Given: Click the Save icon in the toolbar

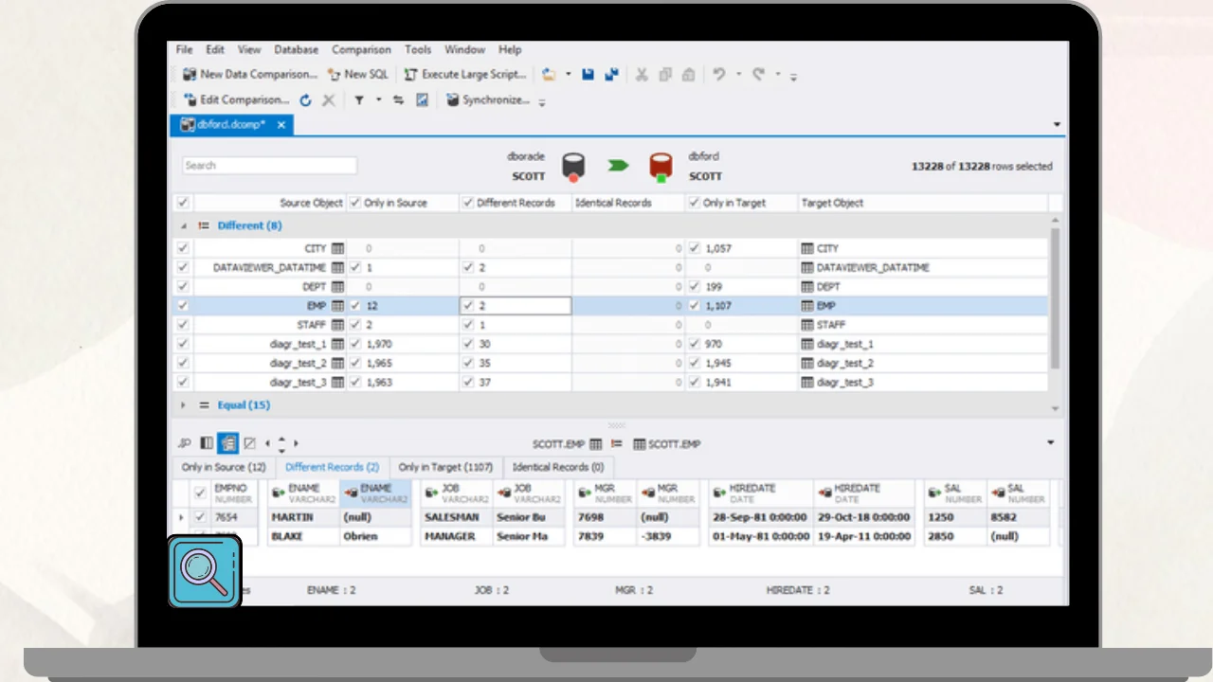Looking at the screenshot, I should [588, 75].
